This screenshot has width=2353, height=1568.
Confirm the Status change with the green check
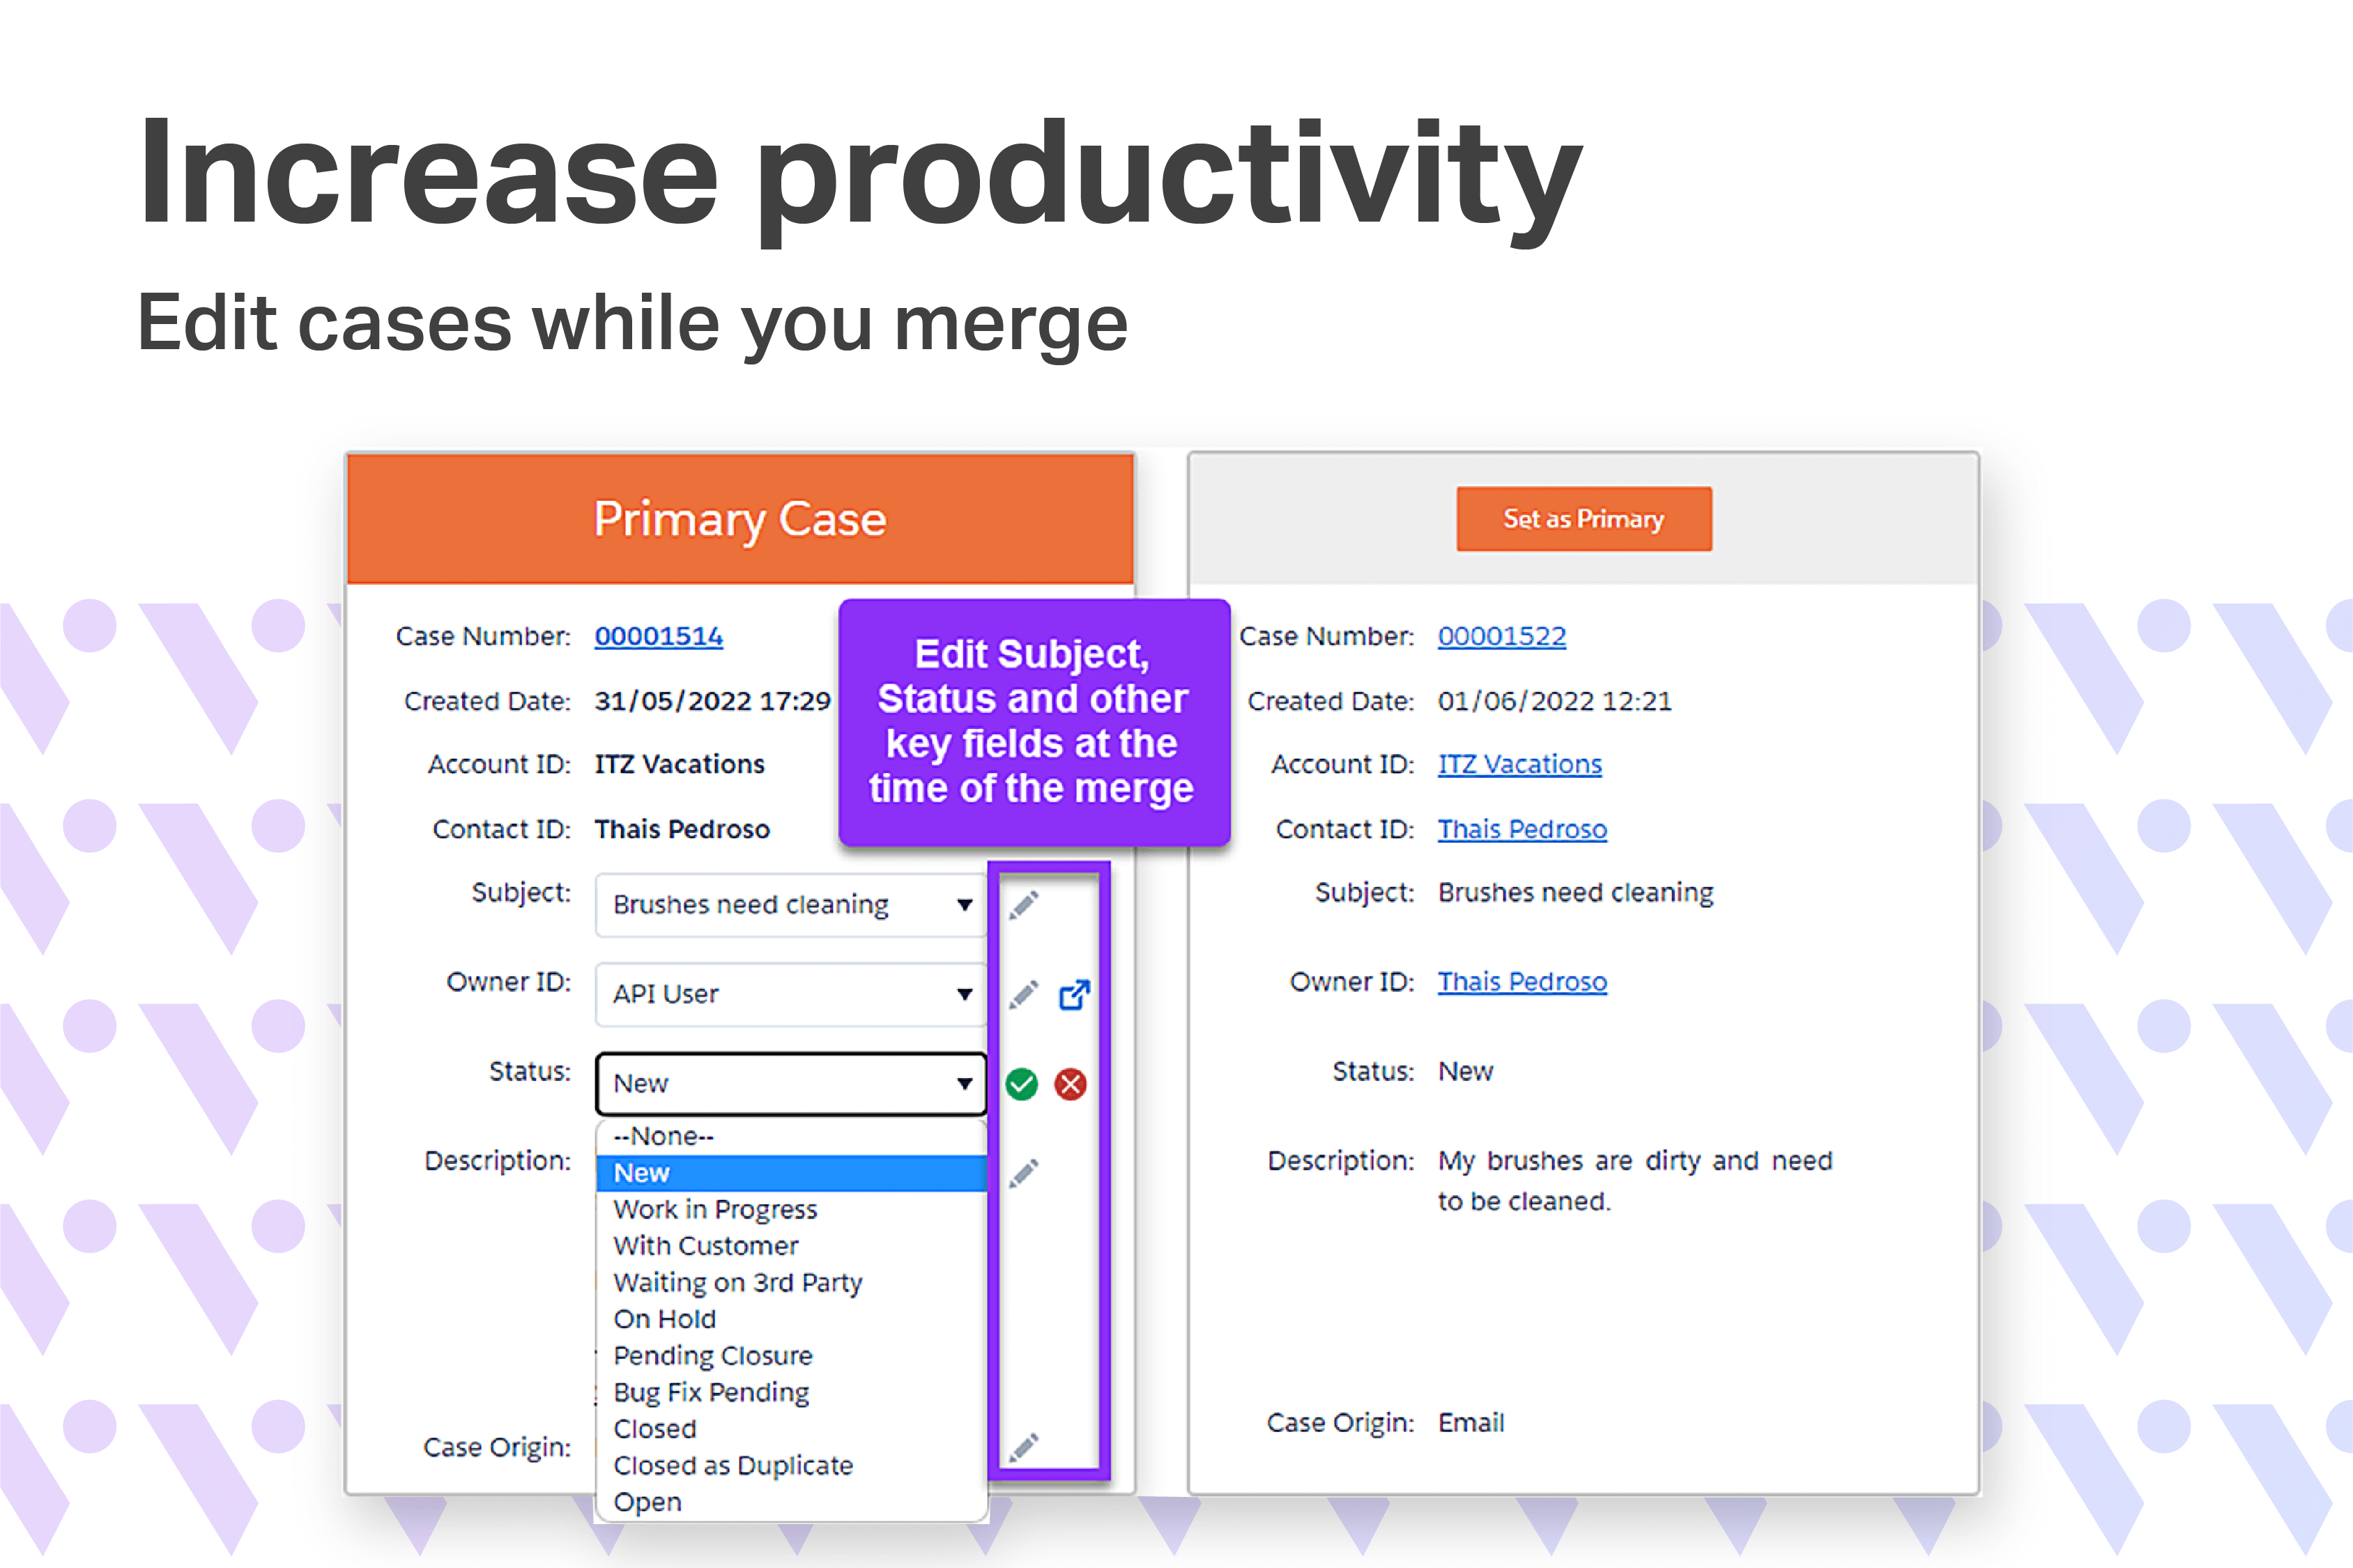pos(1021,1083)
